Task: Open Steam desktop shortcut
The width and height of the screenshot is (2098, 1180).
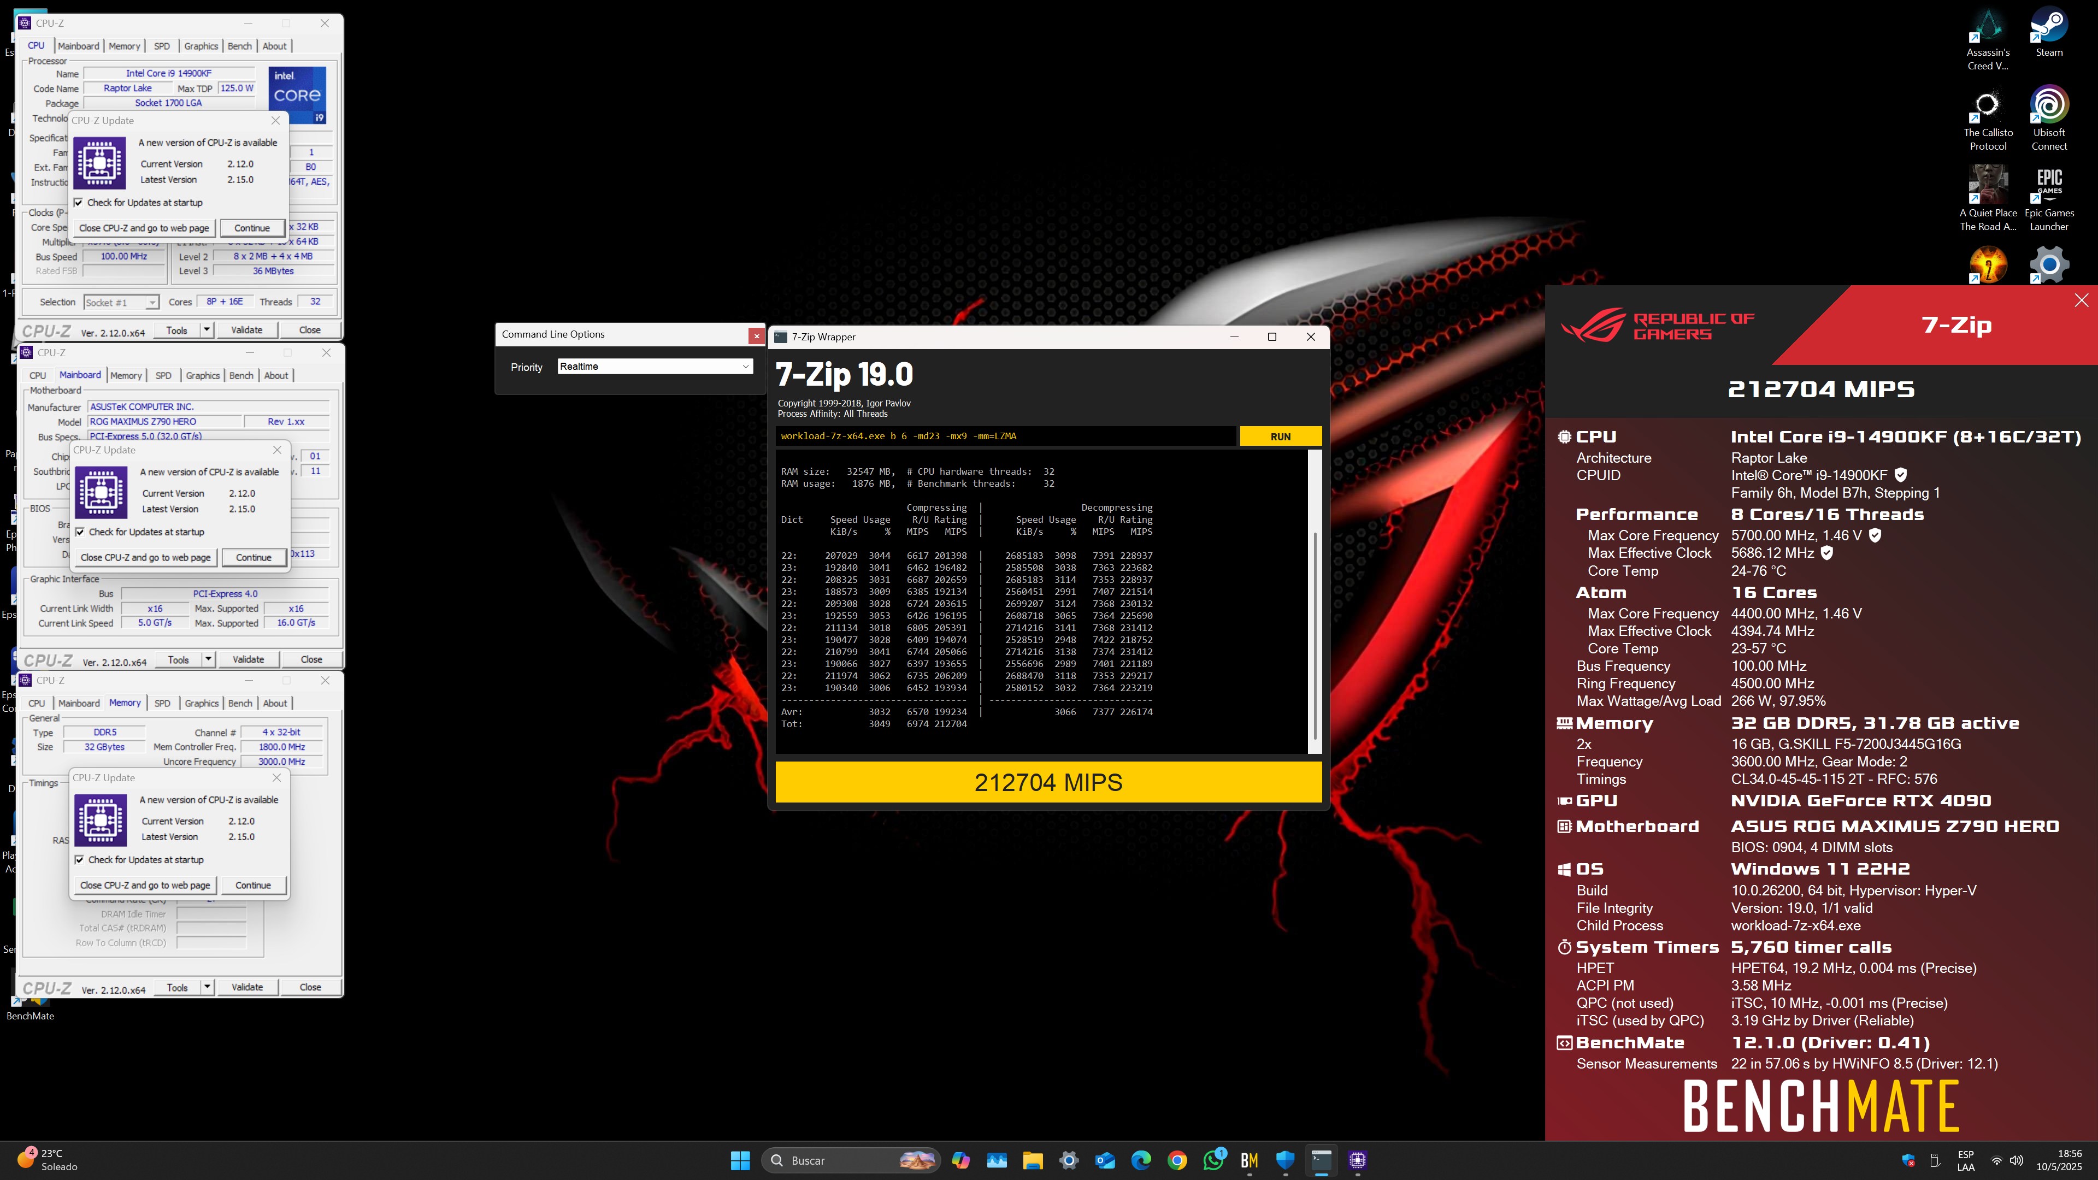Action: (2048, 33)
